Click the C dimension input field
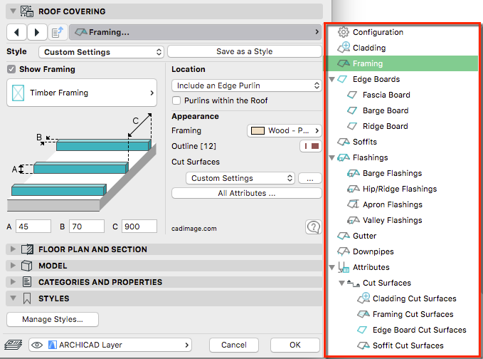Image resolution: width=483 pixels, height=359 pixels. [139, 226]
